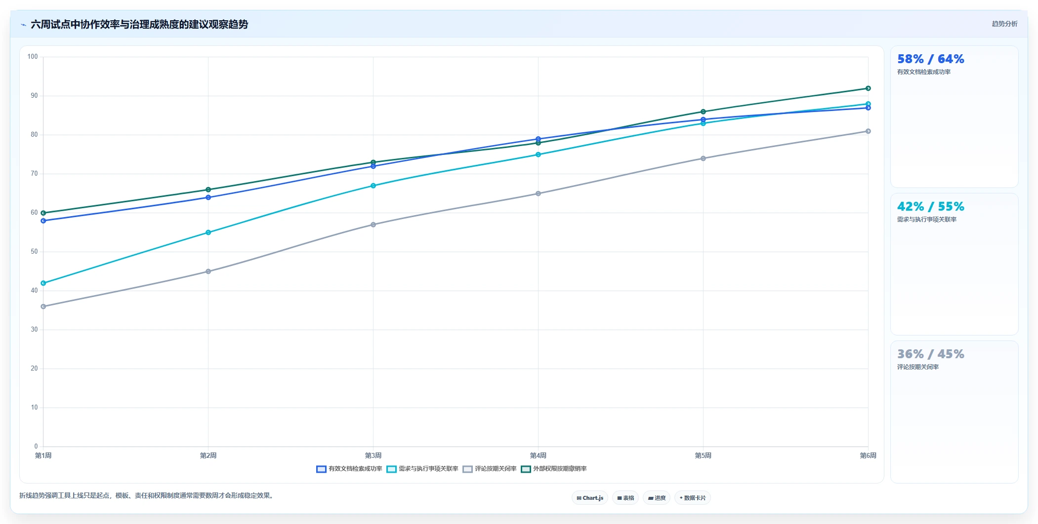
Task: Click the gray 评论按期关闭率 point at 第6周
Action: (868, 131)
